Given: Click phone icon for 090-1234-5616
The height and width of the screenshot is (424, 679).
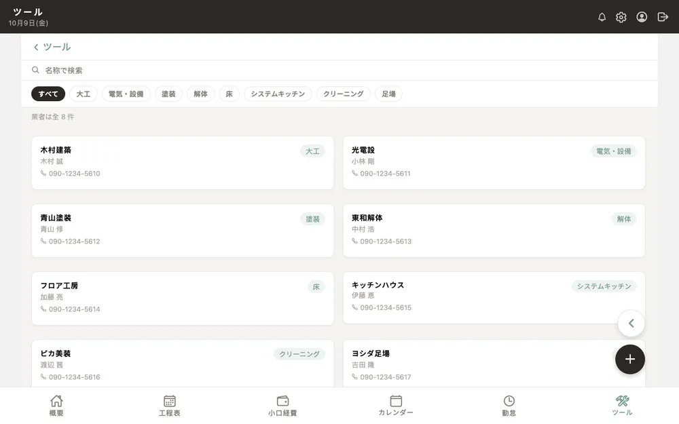Looking at the screenshot, I should [x=43, y=377].
